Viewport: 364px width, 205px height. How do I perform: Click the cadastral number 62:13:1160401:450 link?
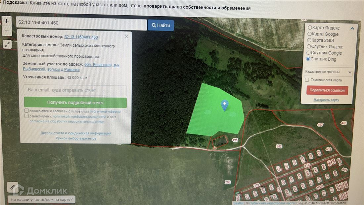[x=81, y=37]
